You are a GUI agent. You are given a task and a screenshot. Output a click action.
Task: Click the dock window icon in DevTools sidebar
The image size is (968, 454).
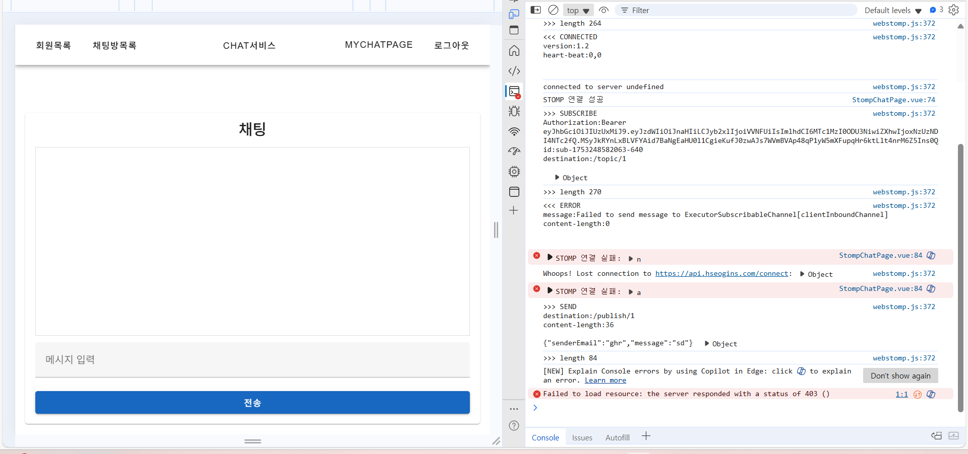click(x=514, y=30)
